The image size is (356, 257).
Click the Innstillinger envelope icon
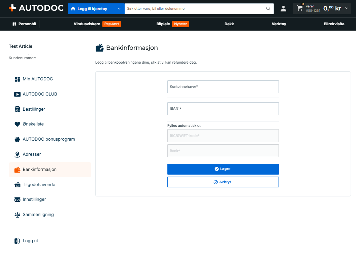(17, 199)
